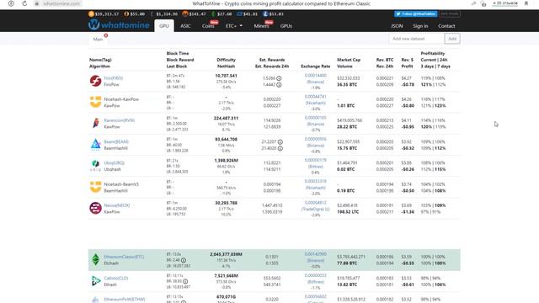Reload the page in the browser
Screen dimensions: 539x303
click(x=24, y=3)
